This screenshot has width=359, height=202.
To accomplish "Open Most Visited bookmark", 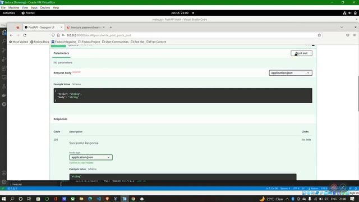I will (x=19, y=42).
